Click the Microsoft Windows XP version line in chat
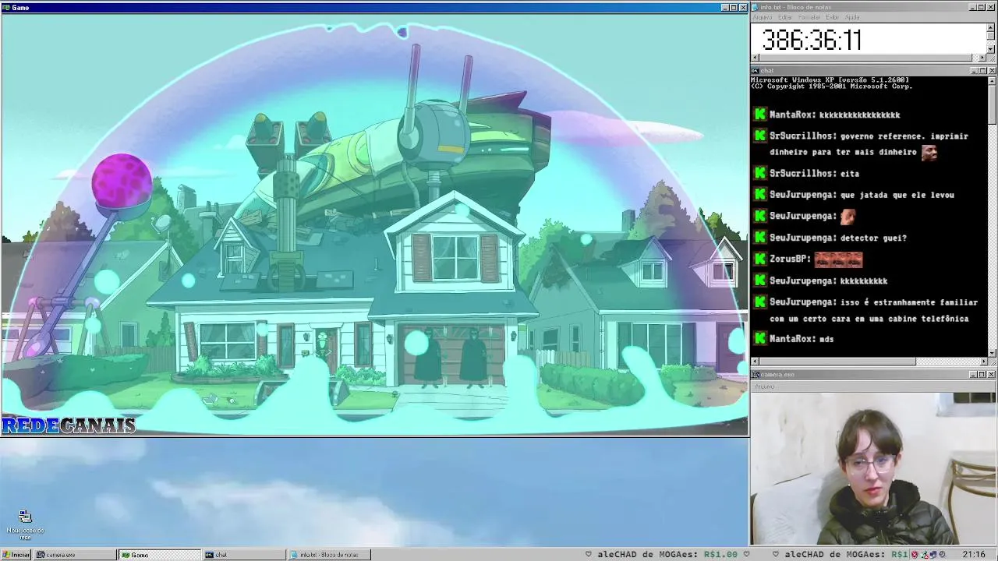This screenshot has width=998, height=561. (830, 79)
